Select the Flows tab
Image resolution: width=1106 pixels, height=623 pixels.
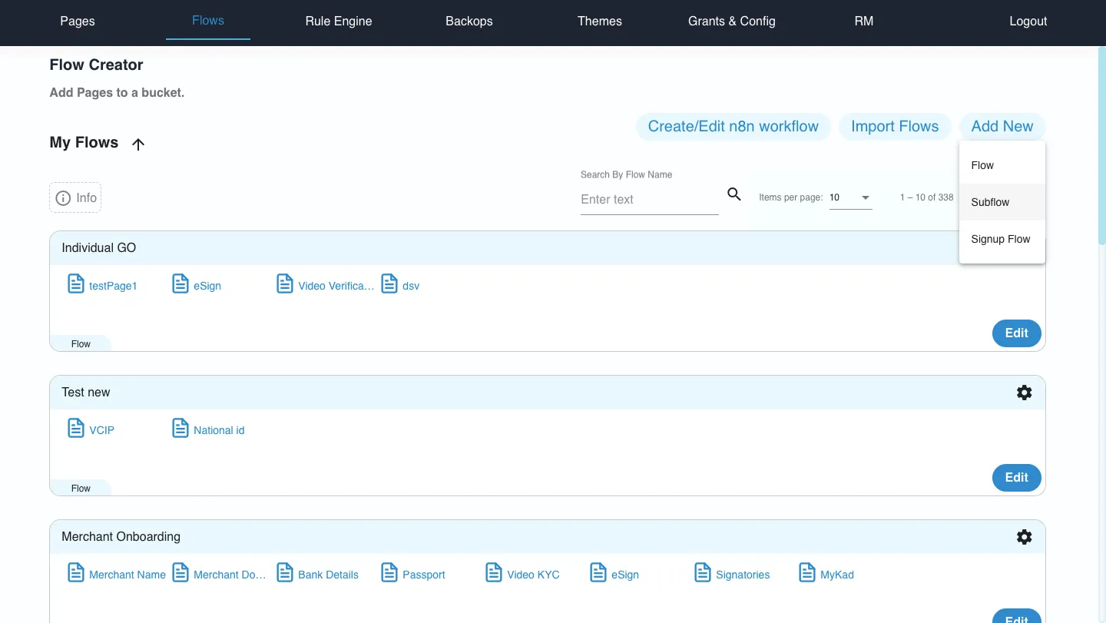(x=208, y=21)
